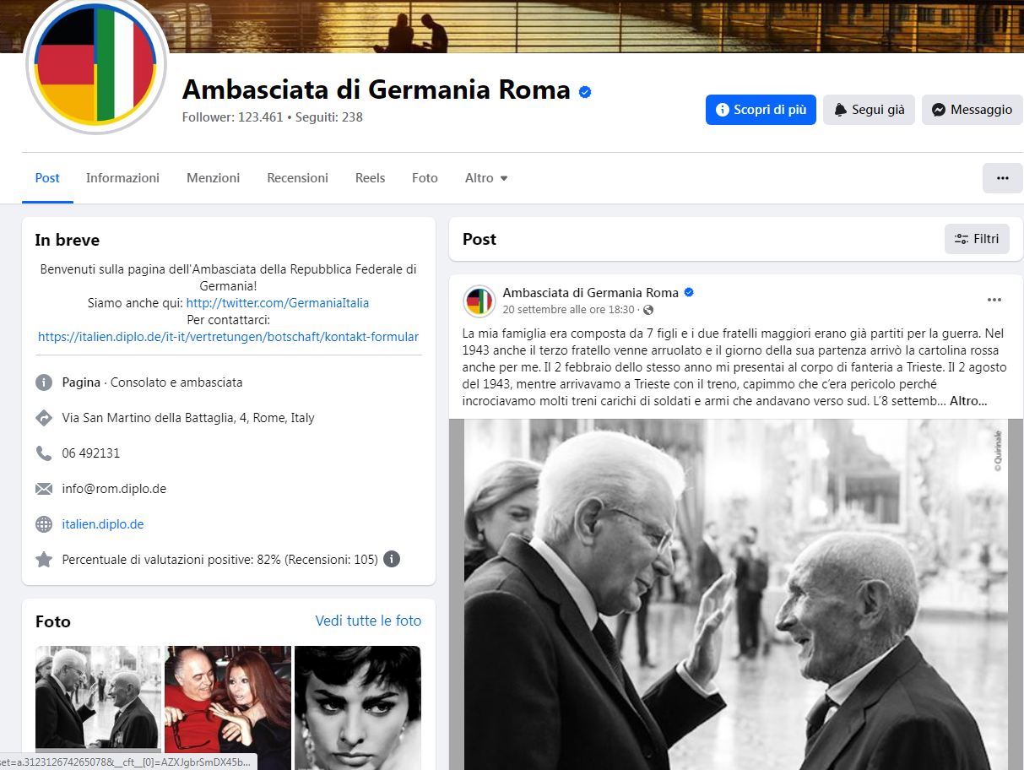
Task: Expand post text with 'Altro...'
Action: pos(968,401)
